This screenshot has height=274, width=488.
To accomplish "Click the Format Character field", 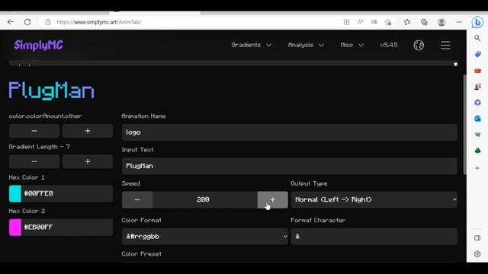I will click(x=374, y=237).
